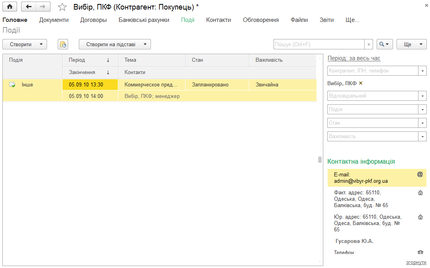Viewport: 430px width, 268px height.
Task: Click the calendar document icon in toolbar
Action: click(x=63, y=44)
